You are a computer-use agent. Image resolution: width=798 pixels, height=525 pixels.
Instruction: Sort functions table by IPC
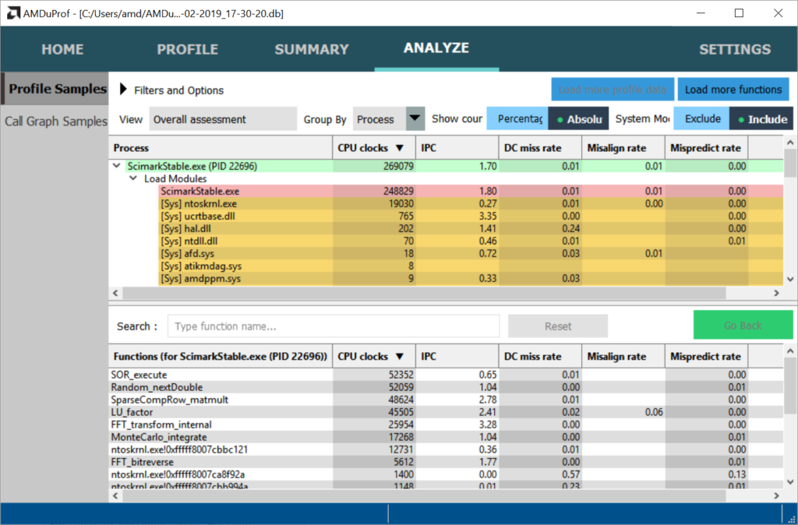[457, 357]
